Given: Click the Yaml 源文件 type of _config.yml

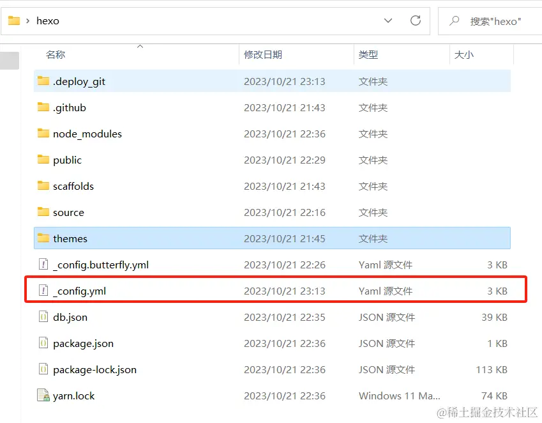Looking at the screenshot, I should (x=386, y=291).
